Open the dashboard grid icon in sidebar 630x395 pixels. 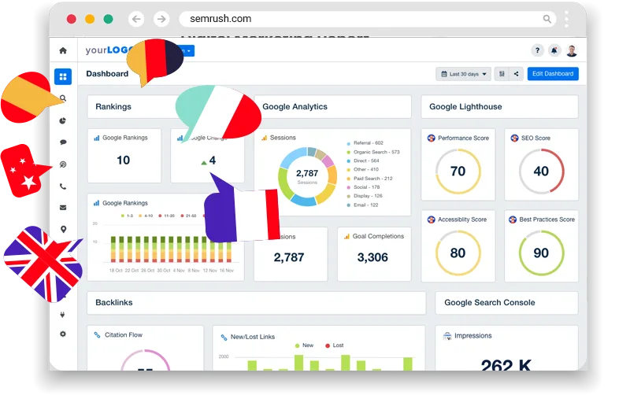[63, 76]
